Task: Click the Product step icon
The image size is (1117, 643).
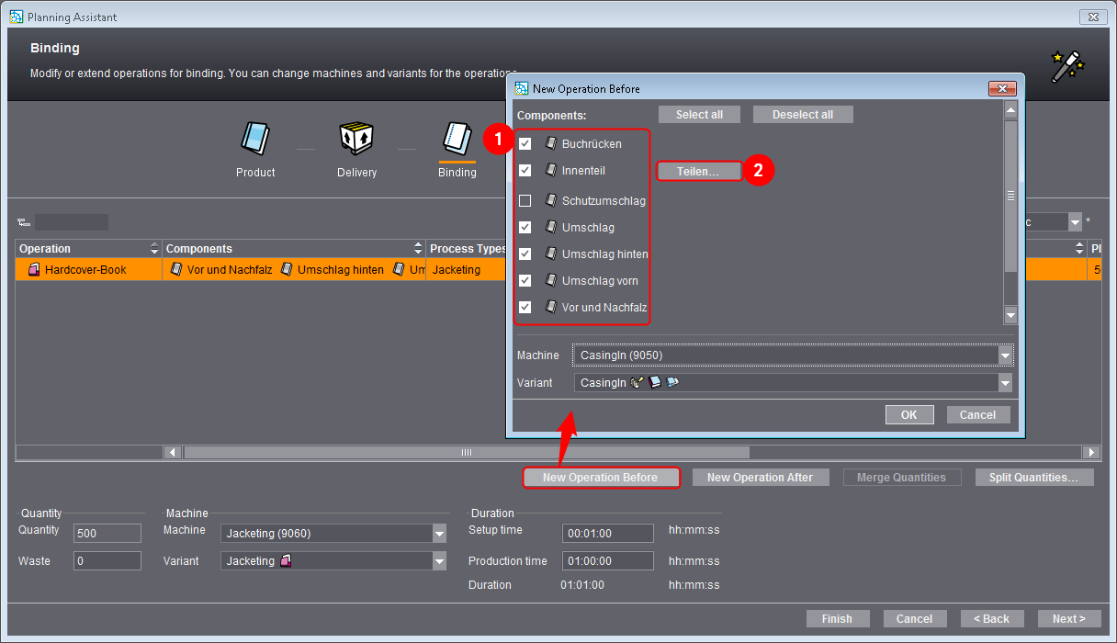Action: (255, 139)
